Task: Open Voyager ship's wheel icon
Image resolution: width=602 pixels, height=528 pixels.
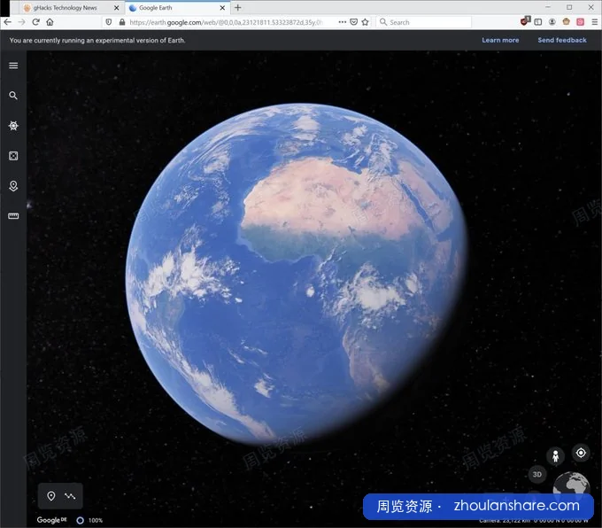Action: 13,126
